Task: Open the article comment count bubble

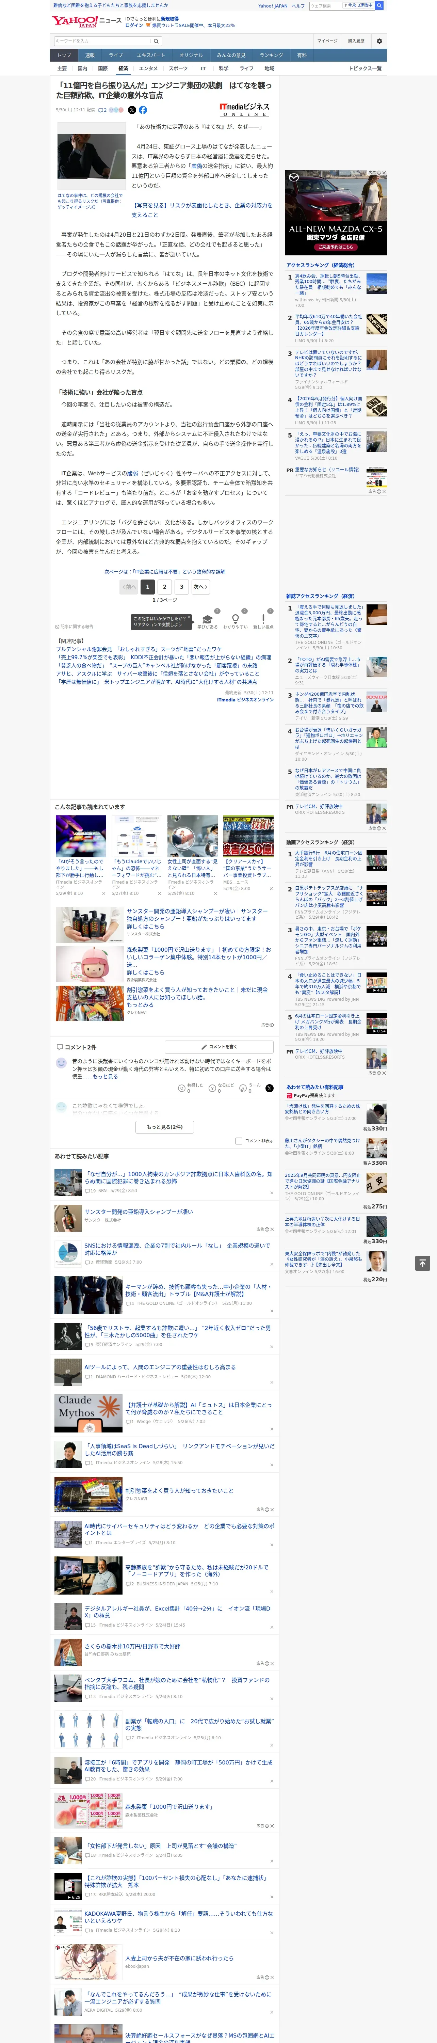Action: coord(102,110)
